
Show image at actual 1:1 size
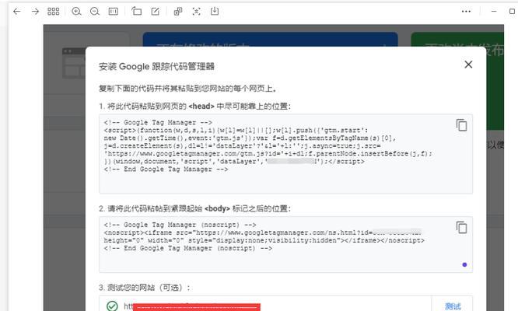pyautogui.click(x=114, y=12)
